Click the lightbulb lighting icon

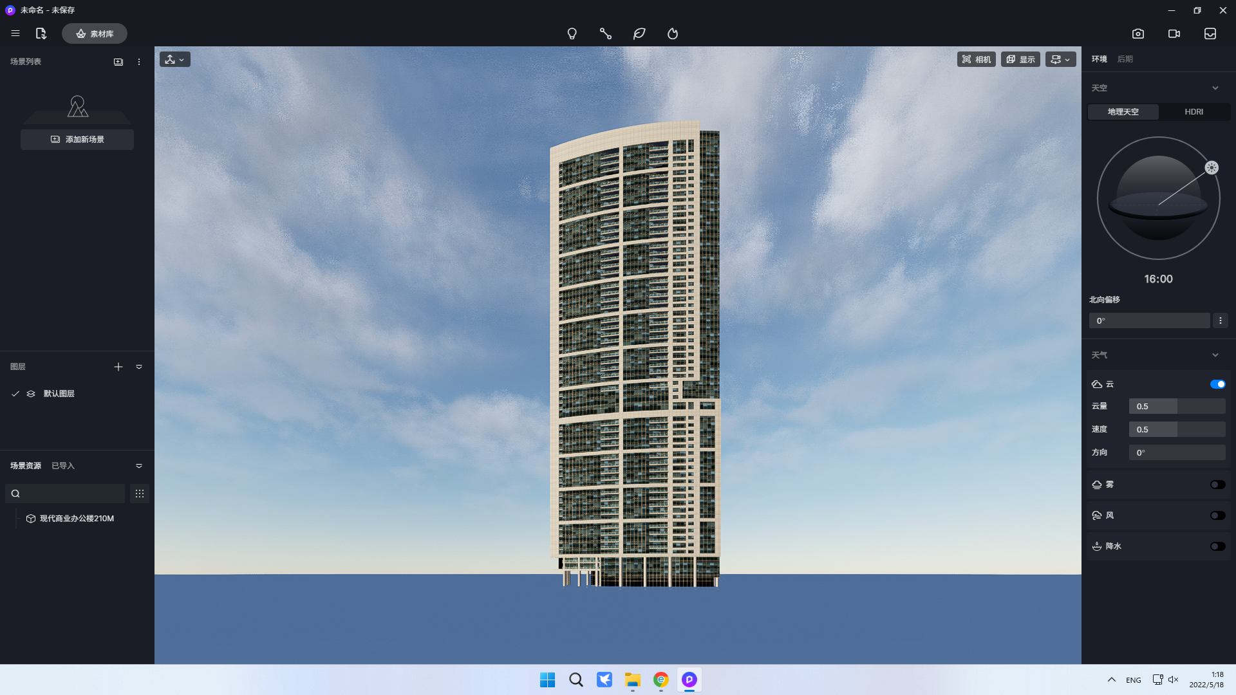(x=572, y=33)
